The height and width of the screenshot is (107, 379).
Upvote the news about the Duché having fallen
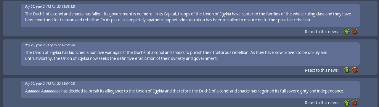pyautogui.click(x=347, y=32)
